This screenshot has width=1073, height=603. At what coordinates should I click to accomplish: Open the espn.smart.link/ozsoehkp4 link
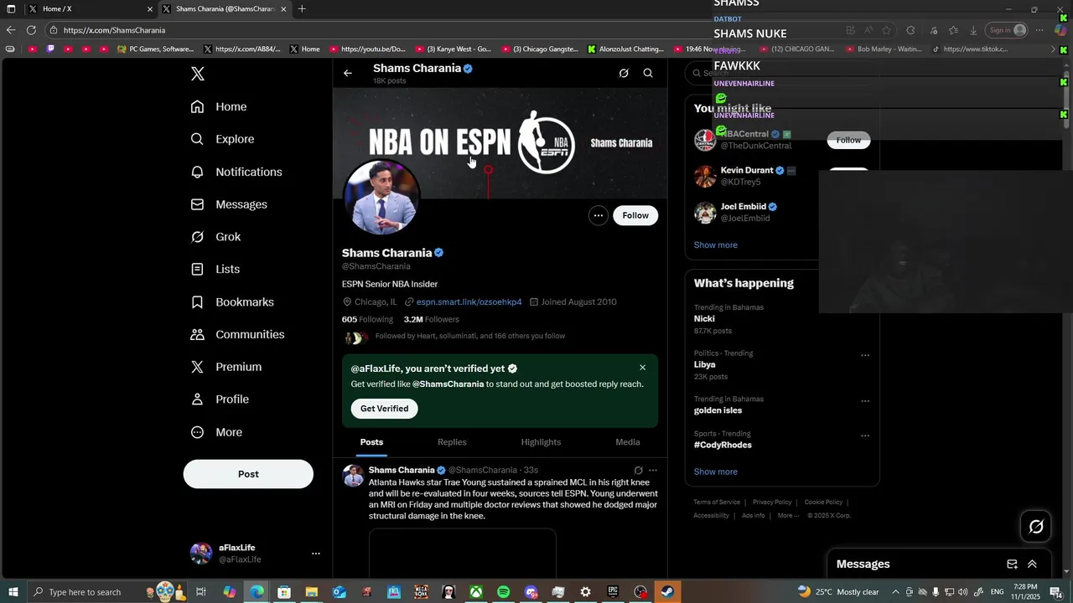(x=469, y=301)
